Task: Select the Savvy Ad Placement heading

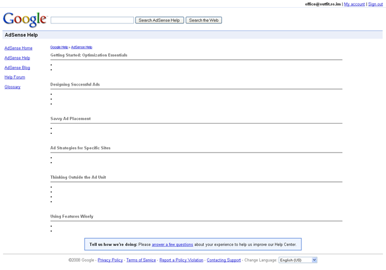Action: click(71, 119)
